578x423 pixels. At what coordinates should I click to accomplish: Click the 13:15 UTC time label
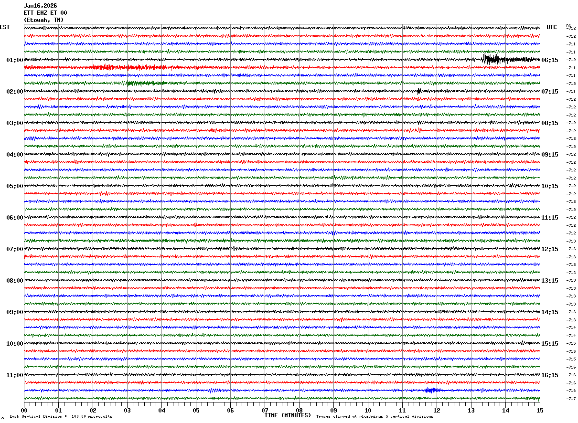(x=550, y=281)
